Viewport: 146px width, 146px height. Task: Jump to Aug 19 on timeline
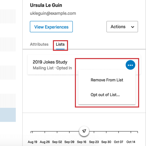coord(32,142)
